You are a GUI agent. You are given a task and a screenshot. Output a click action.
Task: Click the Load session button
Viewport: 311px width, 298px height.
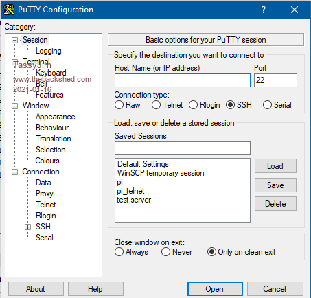pyautogui.click(x=275, y=166)
